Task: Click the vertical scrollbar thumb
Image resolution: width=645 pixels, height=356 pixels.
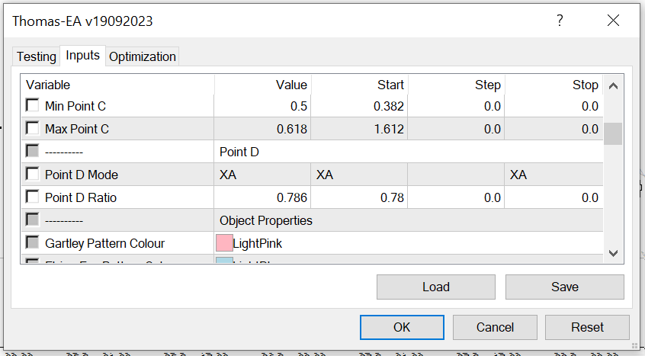Action: [x=613, y=133]
